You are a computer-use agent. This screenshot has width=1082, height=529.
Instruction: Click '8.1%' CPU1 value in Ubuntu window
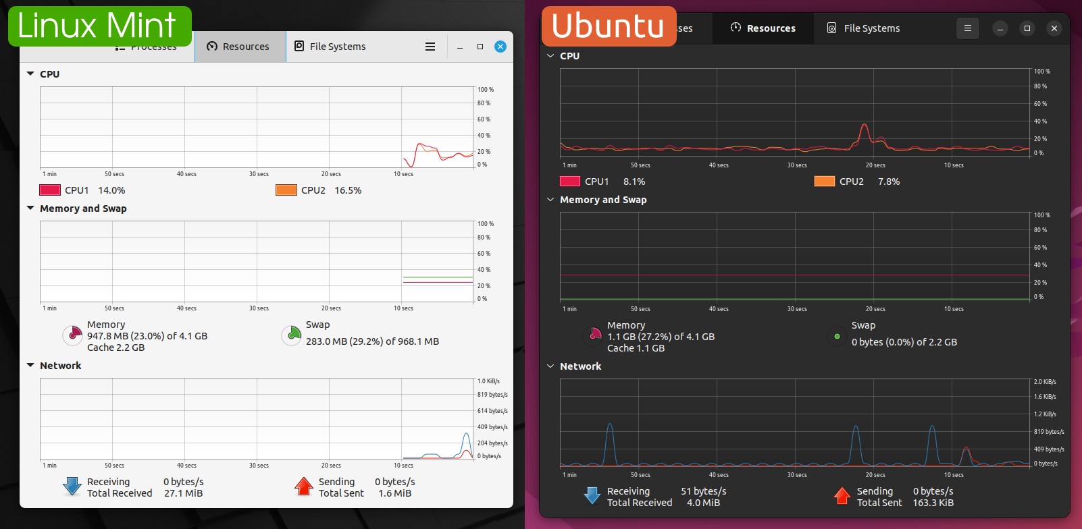(x=634, y=182)
